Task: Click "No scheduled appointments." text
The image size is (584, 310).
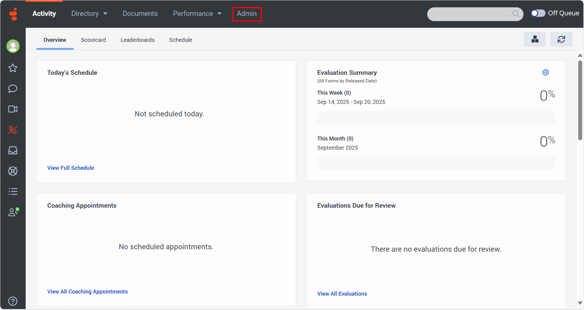Action: point(166,247)
